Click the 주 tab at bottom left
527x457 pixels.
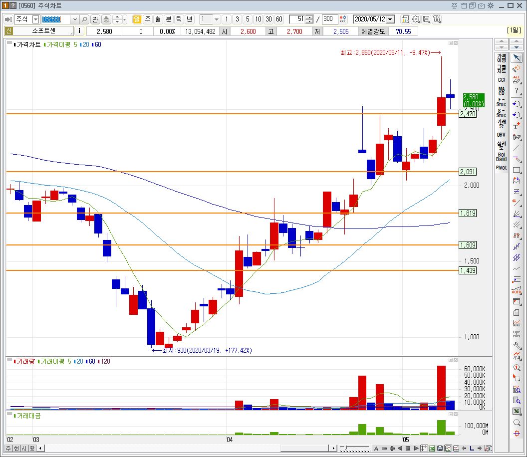coord(8,448)
